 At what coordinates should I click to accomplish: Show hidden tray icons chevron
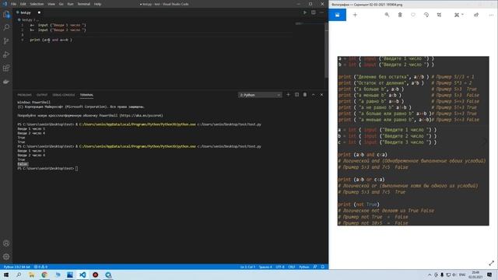430,275
